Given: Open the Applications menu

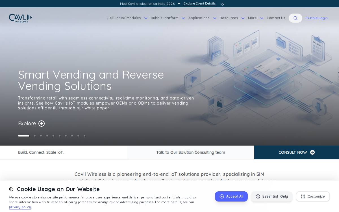Looking at the screenshot, I should point(199,18).
